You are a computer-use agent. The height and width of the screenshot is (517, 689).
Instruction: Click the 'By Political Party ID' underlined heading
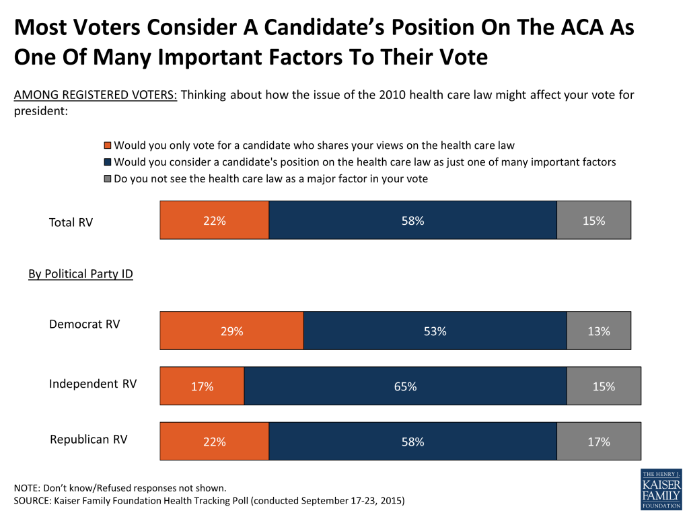pos(81,274)
